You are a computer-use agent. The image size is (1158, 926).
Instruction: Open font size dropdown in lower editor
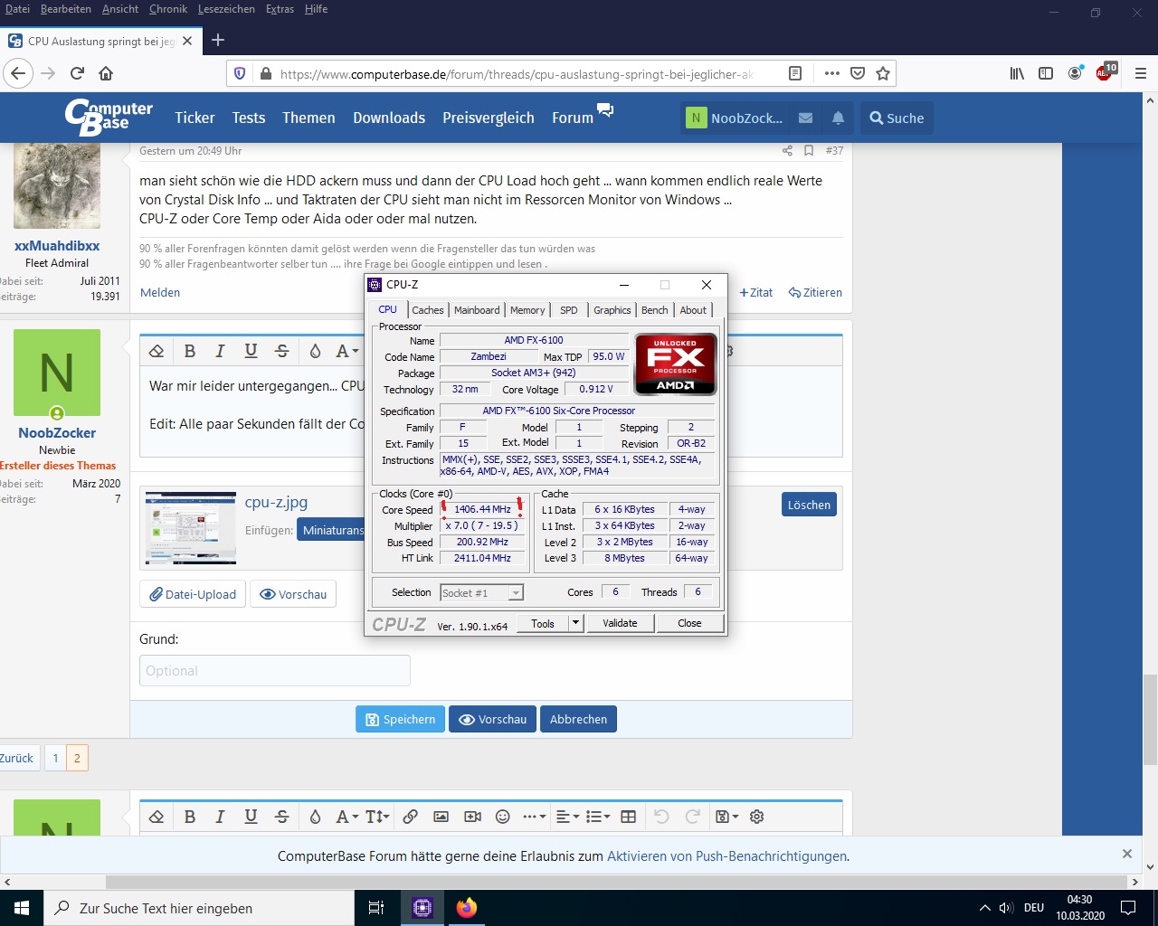click(376, 817)
